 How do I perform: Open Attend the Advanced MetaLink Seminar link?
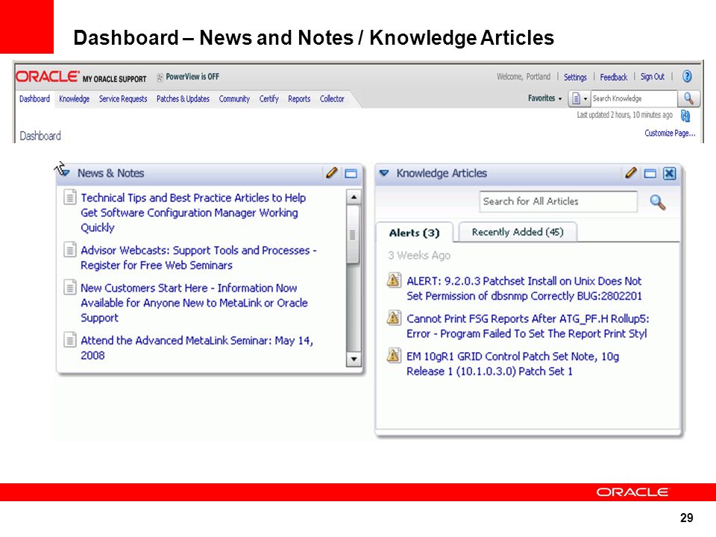coord(197,348)
